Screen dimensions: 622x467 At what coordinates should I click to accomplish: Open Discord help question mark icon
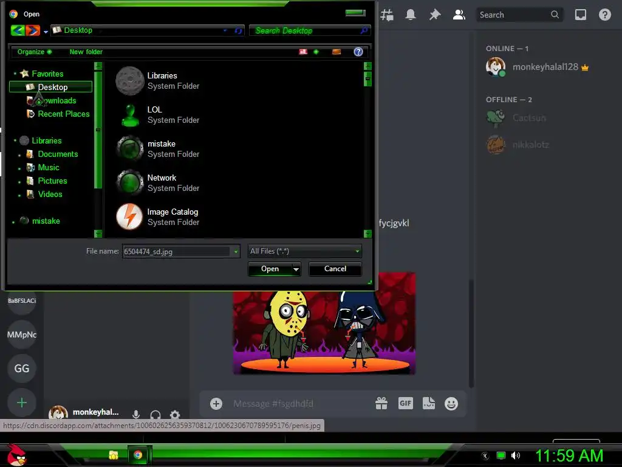click(604, 15)
